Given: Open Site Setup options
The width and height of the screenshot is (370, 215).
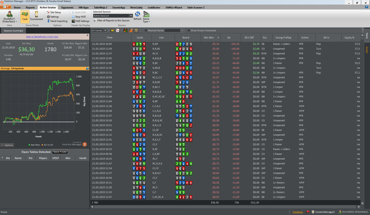Looking at the screenshot, I should (x=54, y=12).
